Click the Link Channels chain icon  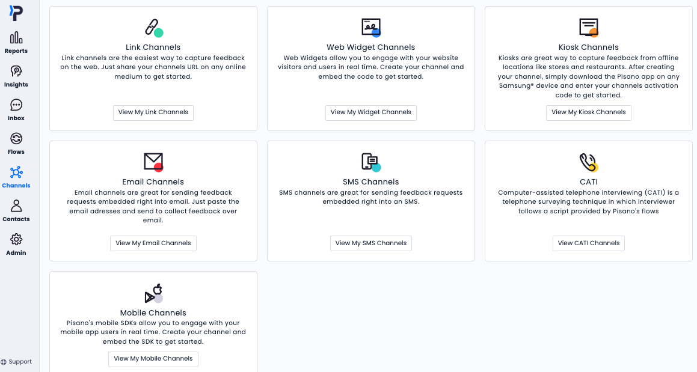[153, 28]
